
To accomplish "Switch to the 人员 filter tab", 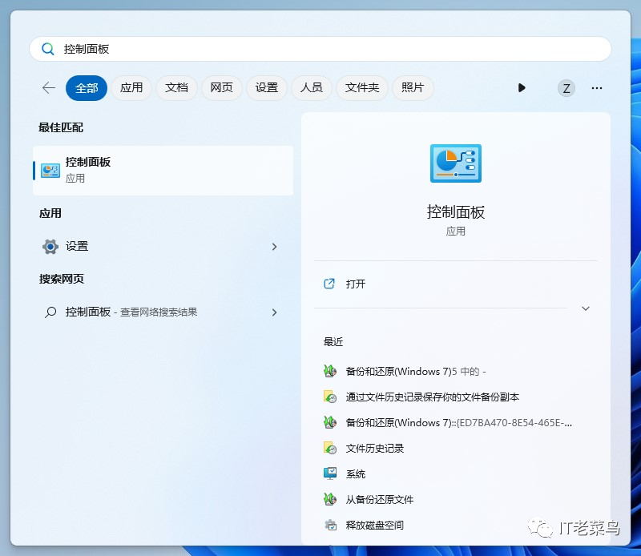I will click(x=312, y=88).
